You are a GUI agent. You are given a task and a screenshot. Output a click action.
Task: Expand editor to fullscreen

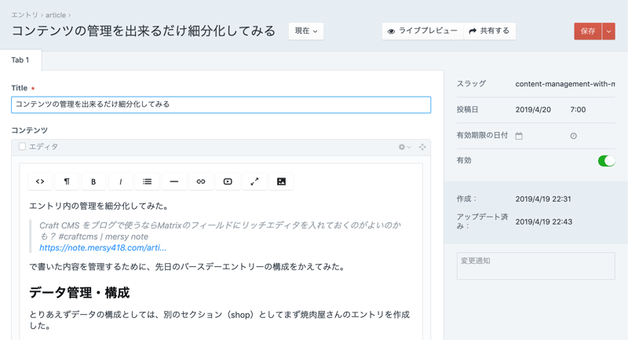[x=254, y=181]
